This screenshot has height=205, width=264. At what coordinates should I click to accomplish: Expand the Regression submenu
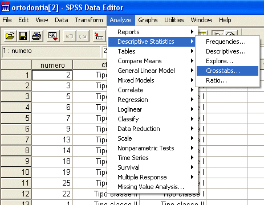[x=152, y=100]
